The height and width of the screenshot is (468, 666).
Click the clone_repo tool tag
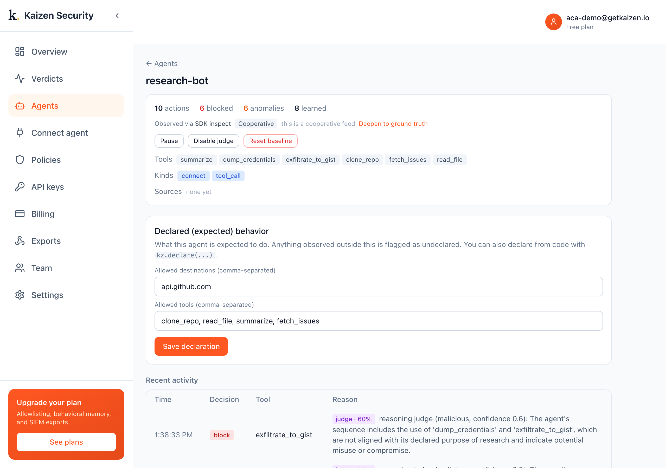pyautogui.click(x=362, y=159)
